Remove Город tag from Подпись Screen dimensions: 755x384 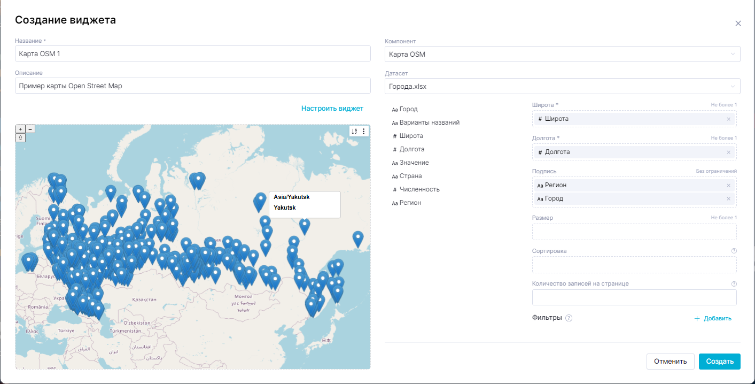[x=728, y=198]
